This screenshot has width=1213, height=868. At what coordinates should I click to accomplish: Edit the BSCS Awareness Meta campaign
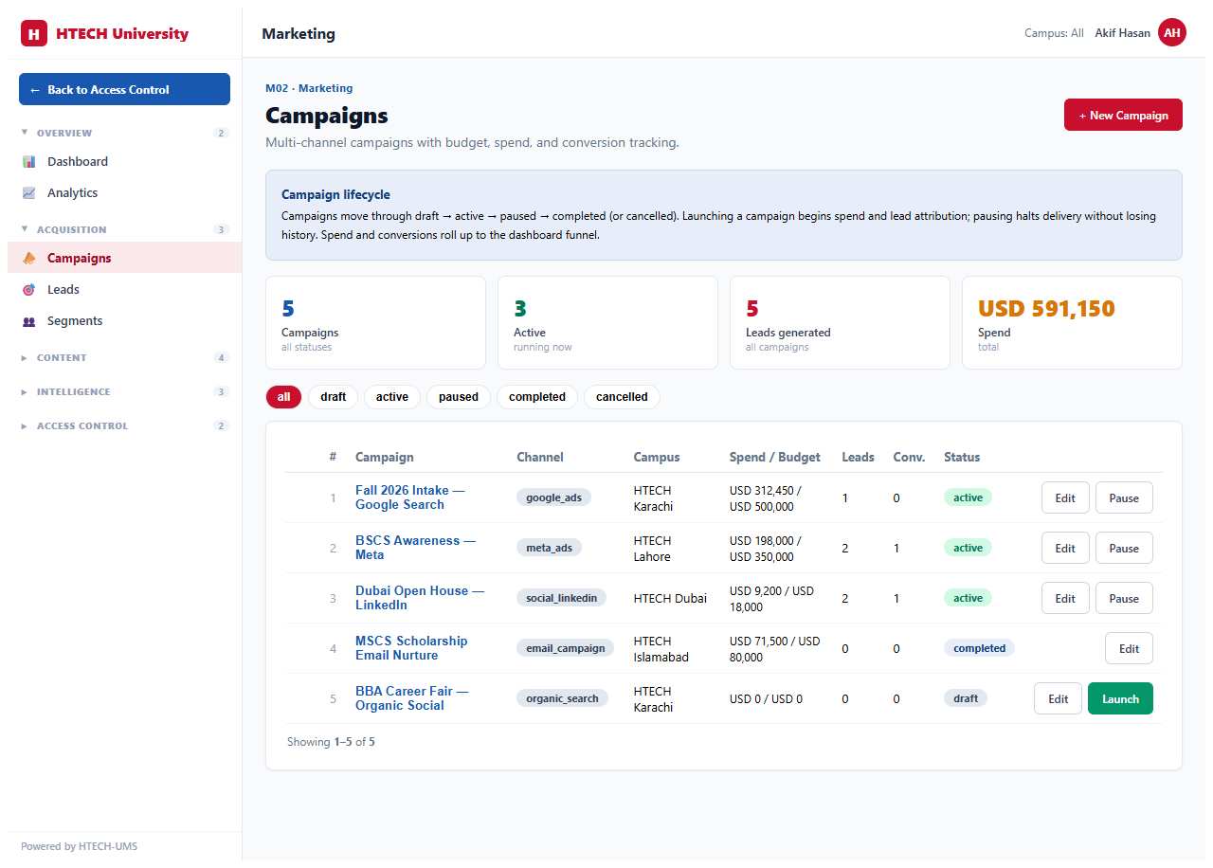coord(1065,548)
